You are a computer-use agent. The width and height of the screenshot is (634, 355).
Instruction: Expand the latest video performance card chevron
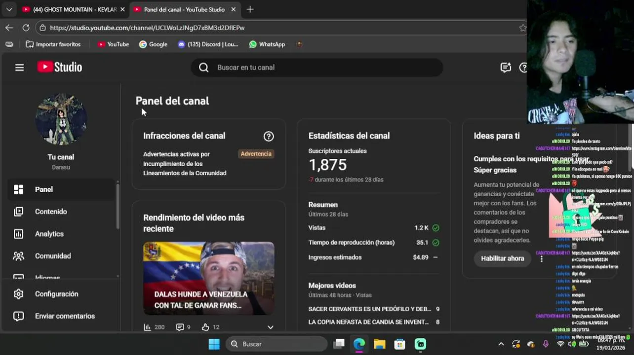tap(270, 327)
